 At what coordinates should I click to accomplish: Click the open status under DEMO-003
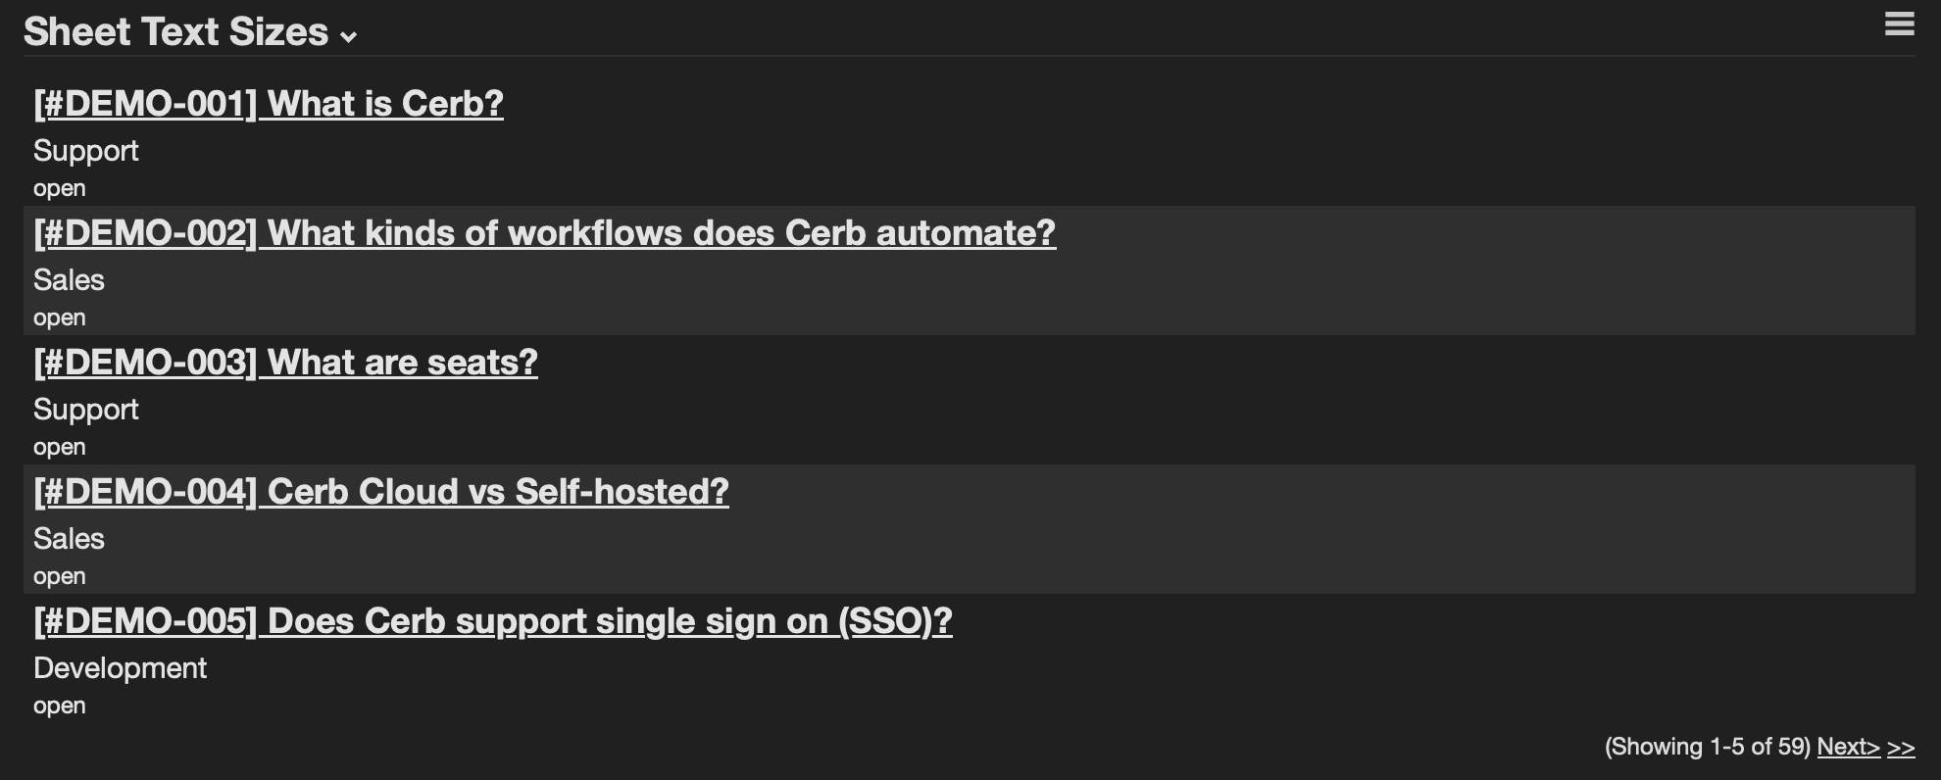pyautogui.click(x=60, y=448)
